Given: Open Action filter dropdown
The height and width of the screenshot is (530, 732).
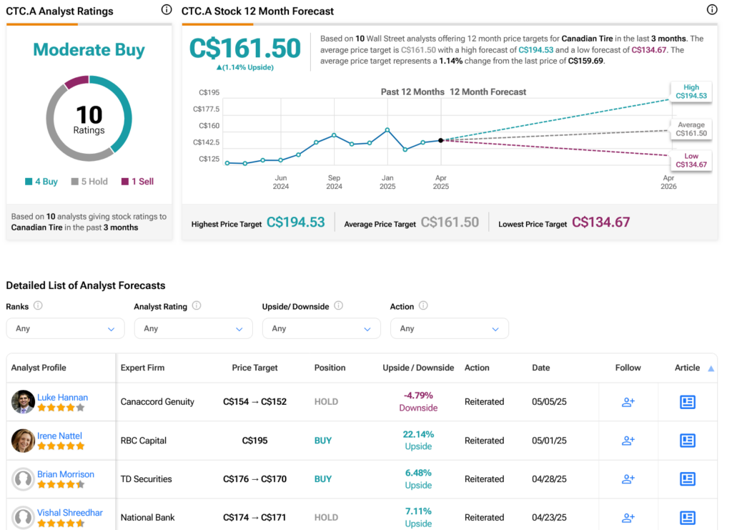Looking at the screenshot, I should pyautogui.click(x=449, y=328).
